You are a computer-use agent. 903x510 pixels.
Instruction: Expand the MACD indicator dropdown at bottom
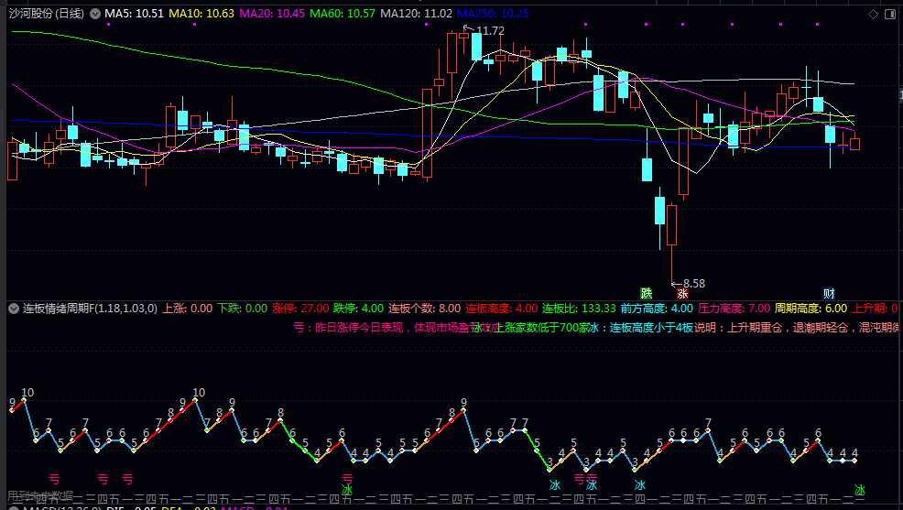14,507
